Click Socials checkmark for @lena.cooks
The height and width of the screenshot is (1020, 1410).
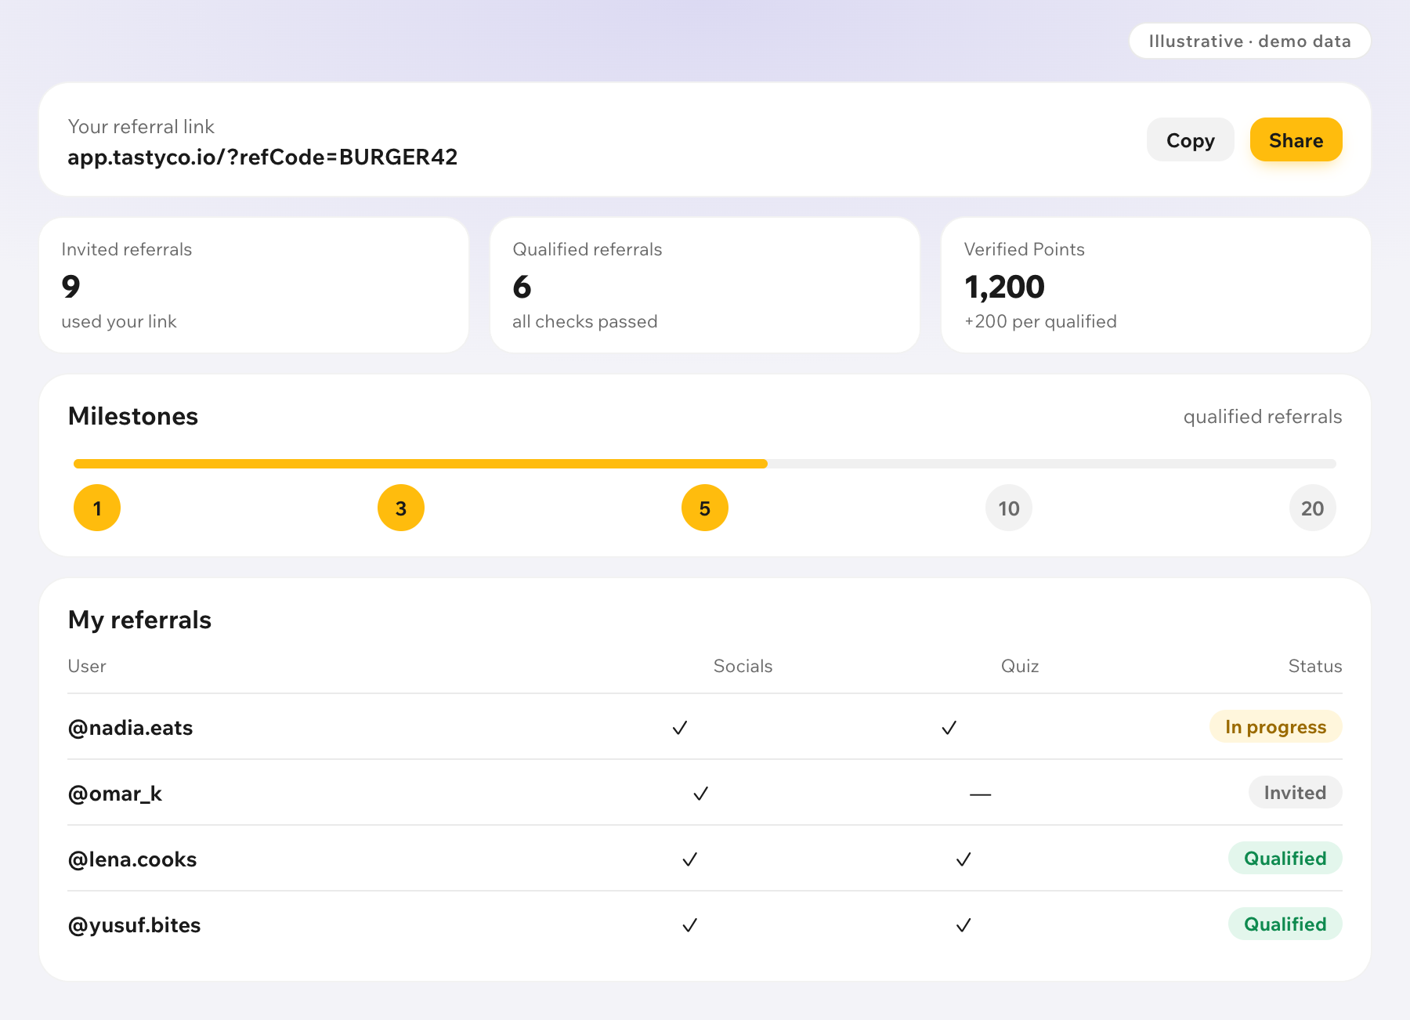690,859
